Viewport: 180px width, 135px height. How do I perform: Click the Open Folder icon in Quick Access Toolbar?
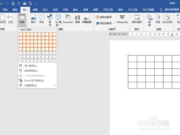(x=25, y=3)
